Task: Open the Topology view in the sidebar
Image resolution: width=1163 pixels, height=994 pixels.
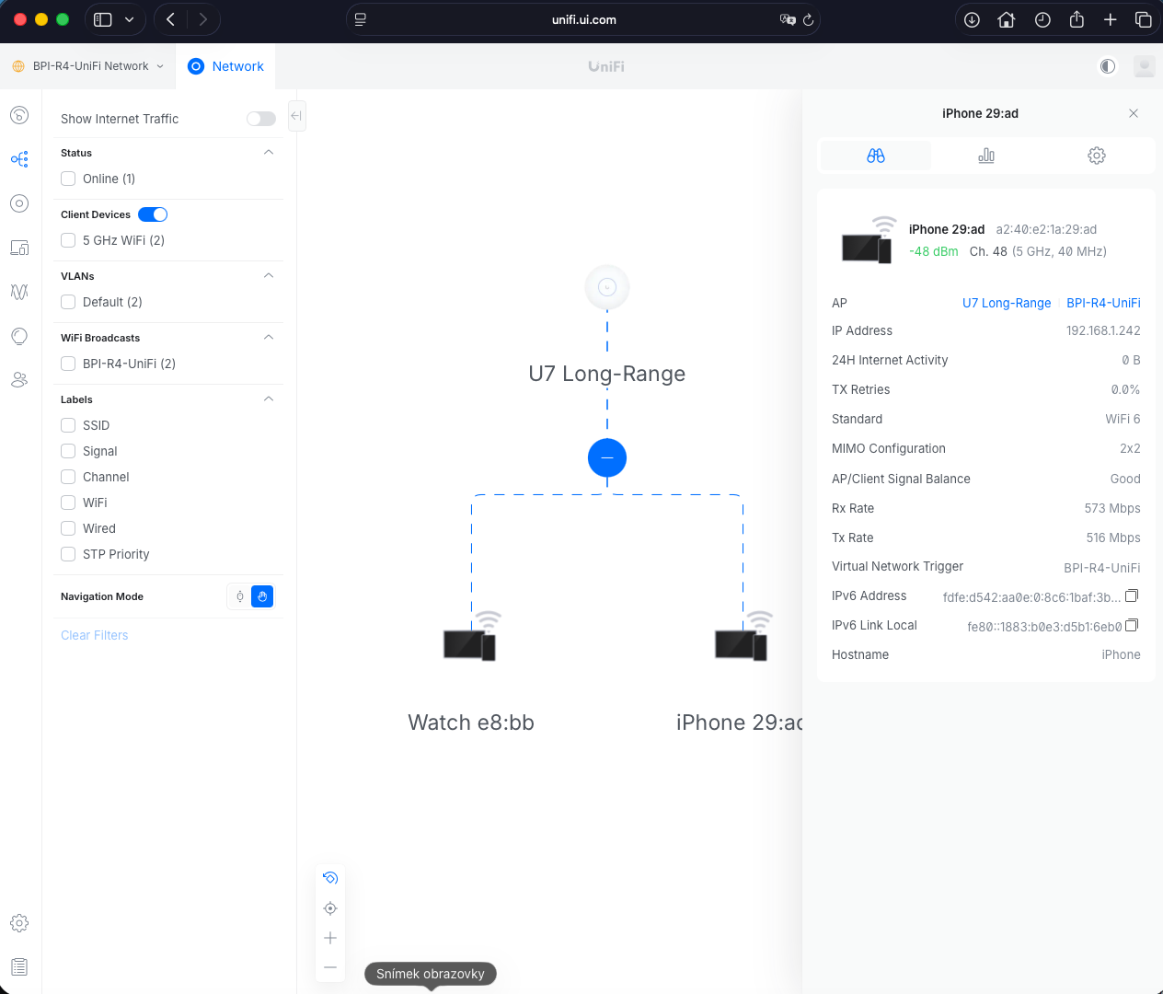Action: (x=19, y=159)
